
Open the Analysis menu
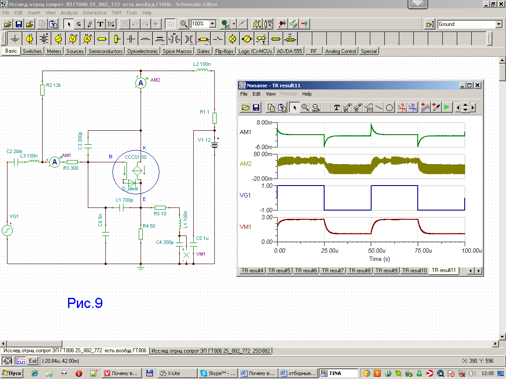69,13
